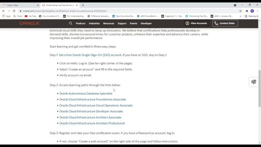Screen dimensions: 261x147
Task: Open OCI Architect Professional link
Action: tap(92, 123)
